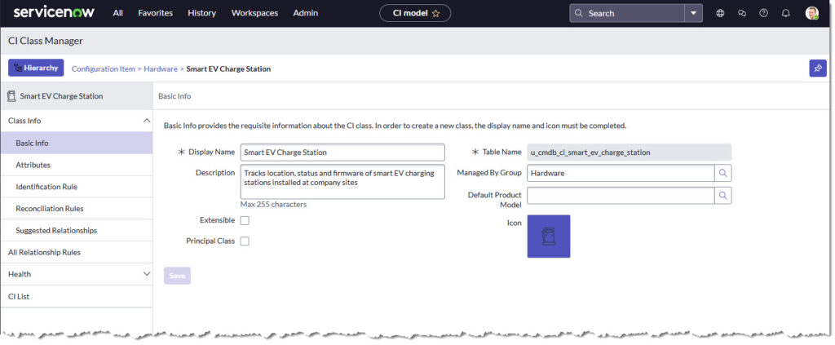Open the chat conversations icon
The width and height of the screenshot is (835, 345).
742,13
